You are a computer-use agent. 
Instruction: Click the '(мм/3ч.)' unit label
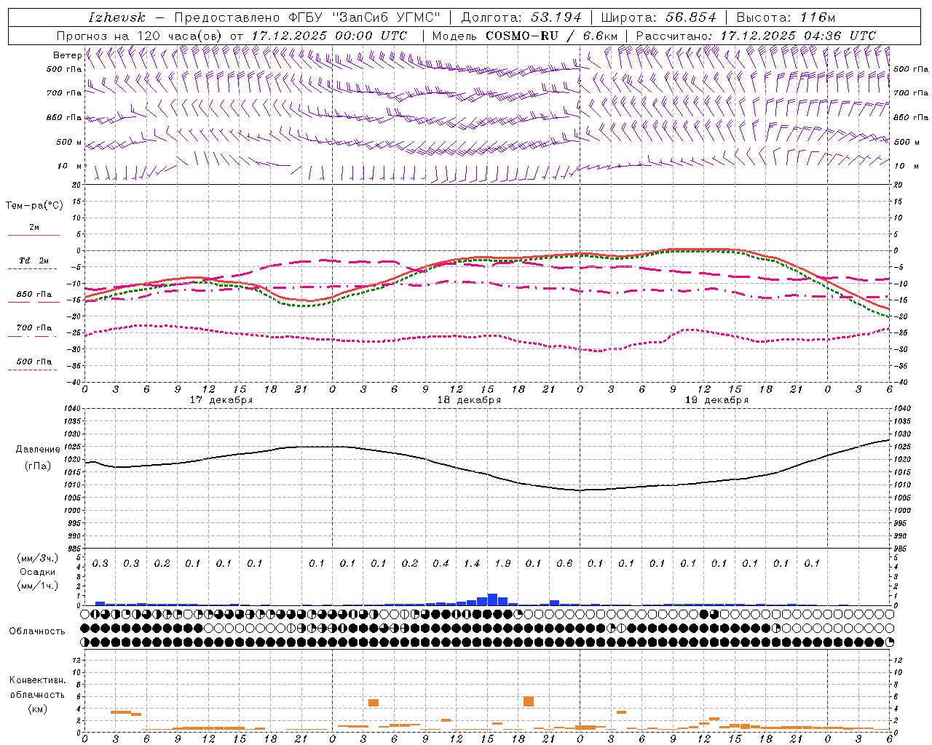37,558
